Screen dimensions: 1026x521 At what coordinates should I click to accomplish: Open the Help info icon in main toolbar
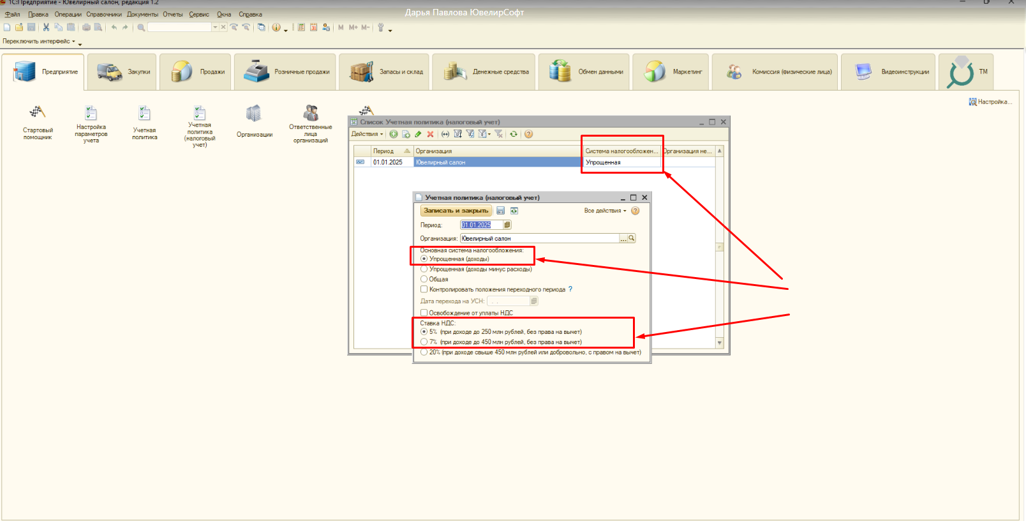coord(276,27)
